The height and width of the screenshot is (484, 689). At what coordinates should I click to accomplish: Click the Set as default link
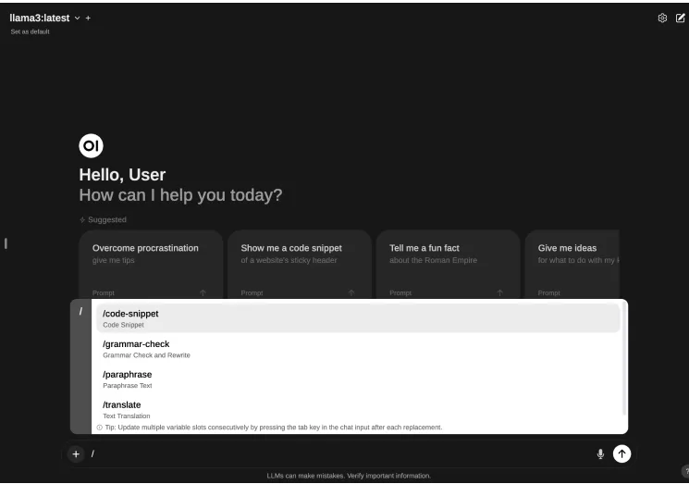pos(30,31)
